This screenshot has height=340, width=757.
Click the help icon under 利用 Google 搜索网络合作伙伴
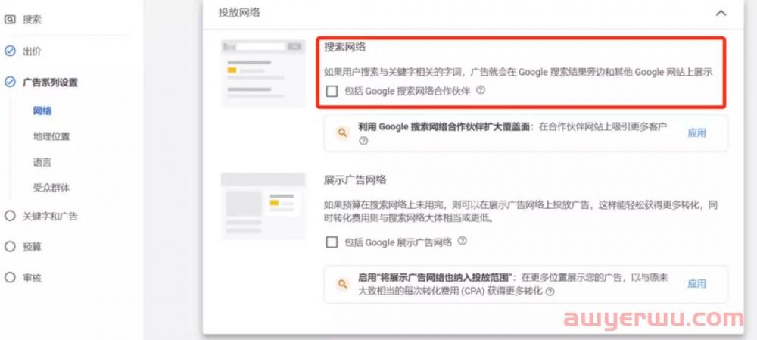click(x=363, y=141)
